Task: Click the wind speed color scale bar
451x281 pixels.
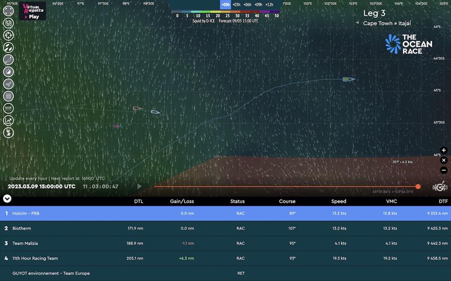Action: 225,12
